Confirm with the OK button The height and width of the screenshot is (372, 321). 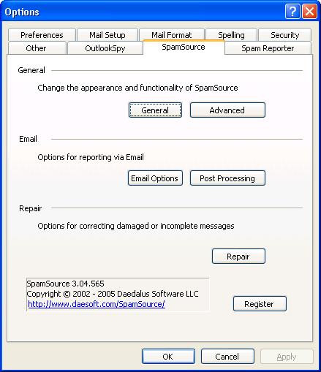168,357
